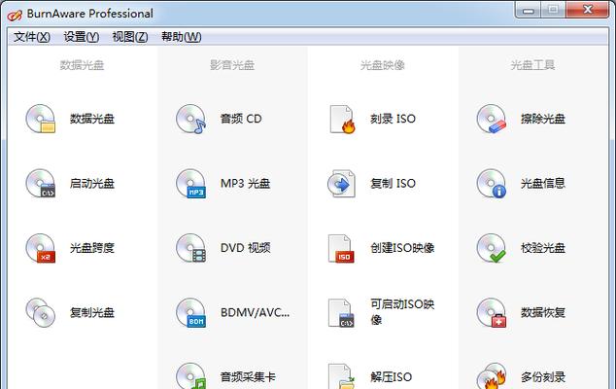Click the 校验光盘 label text
This screenshot has height=389, width=616.
(543, 248)
